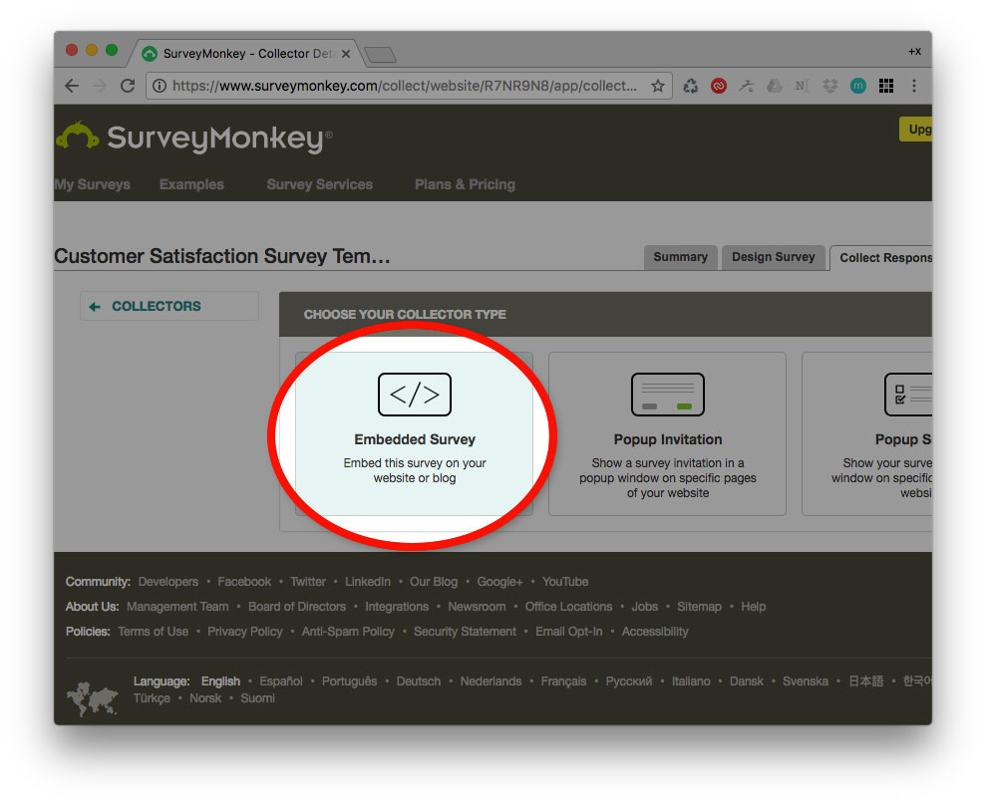
Task: Click the Popup Survey checklist icon
Action: coord(908,395)
